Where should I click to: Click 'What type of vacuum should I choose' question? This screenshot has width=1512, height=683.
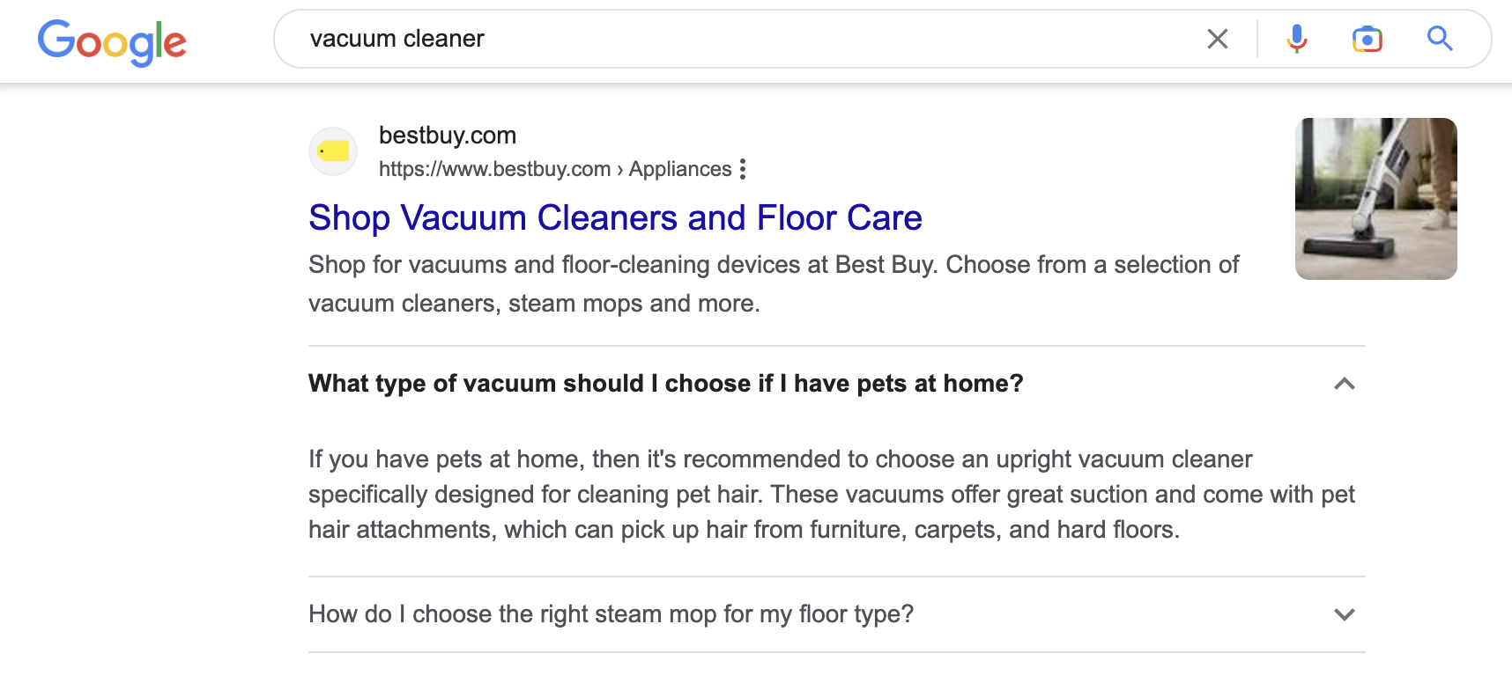(665, 384)
